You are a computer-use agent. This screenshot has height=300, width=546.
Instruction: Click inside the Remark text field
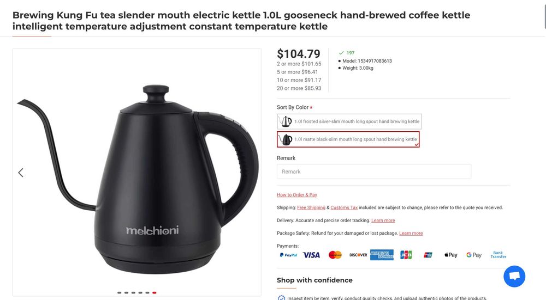(374, 172)
